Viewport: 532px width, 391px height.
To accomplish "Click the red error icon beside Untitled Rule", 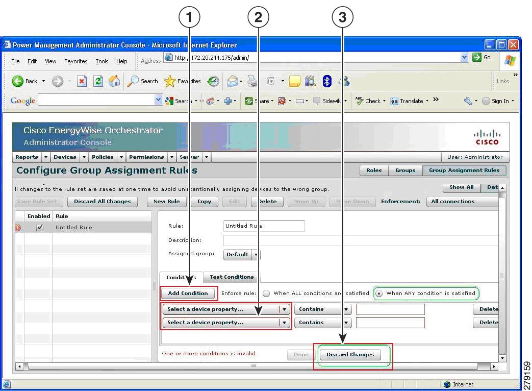I will click(x=18, y=228).
